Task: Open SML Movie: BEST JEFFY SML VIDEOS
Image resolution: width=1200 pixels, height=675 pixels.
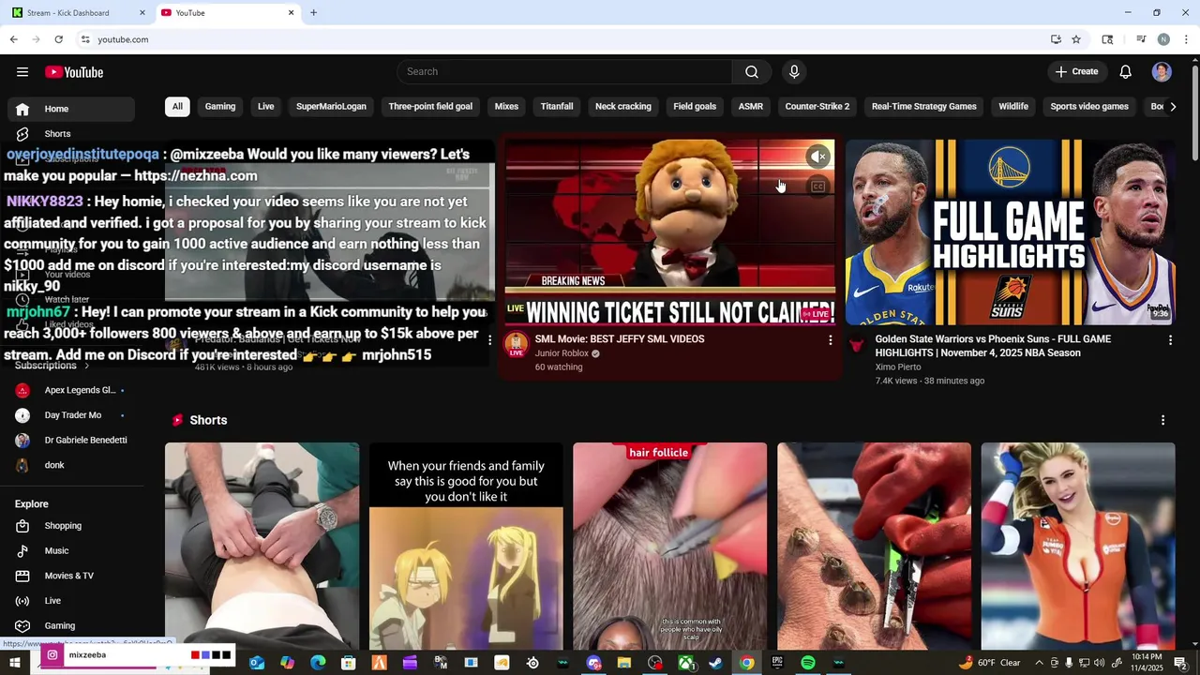Action: [620, 339]
